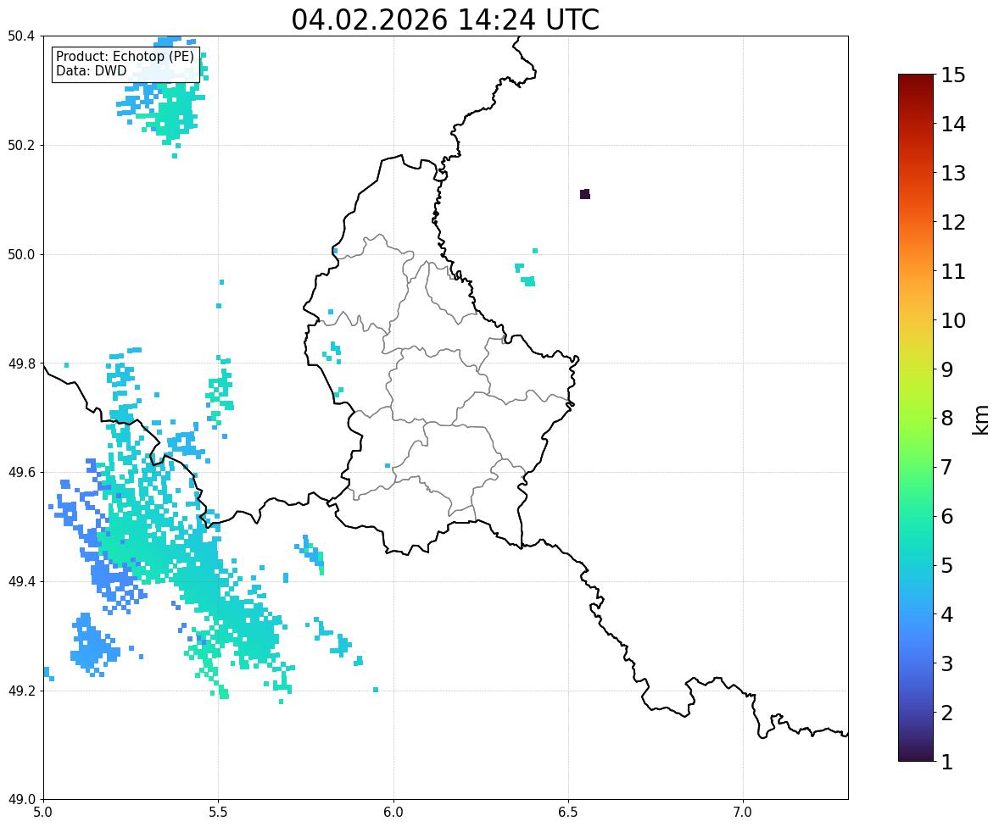Screen dimensions: 999x827
Task: Click the latitude axis label '49.8'
Action: (21, 364)
